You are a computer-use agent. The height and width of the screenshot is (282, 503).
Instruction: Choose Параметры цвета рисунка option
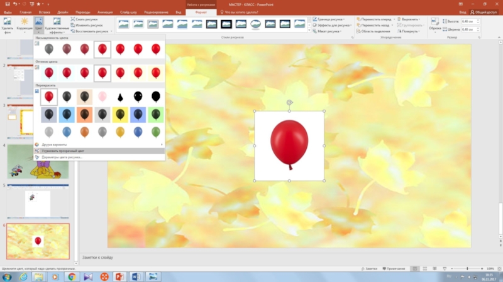click(62, 157)
